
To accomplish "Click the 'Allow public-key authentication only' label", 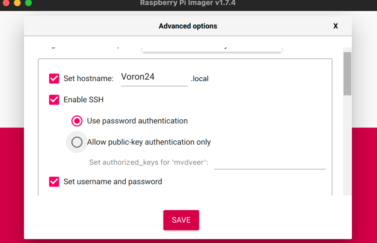I will tap(149, 142).
